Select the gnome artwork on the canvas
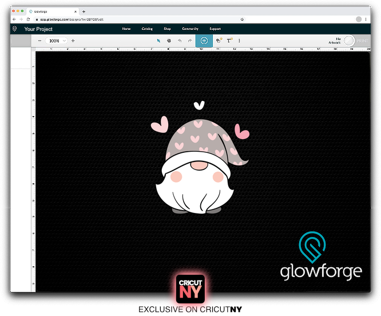The width and height of the screenshot is (381, 316). [199, 158]
